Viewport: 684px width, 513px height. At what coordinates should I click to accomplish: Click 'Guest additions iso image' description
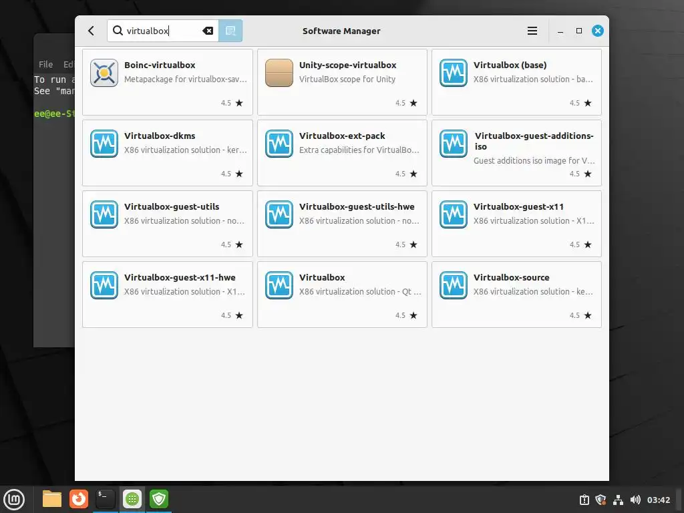(x=534, y=160)
